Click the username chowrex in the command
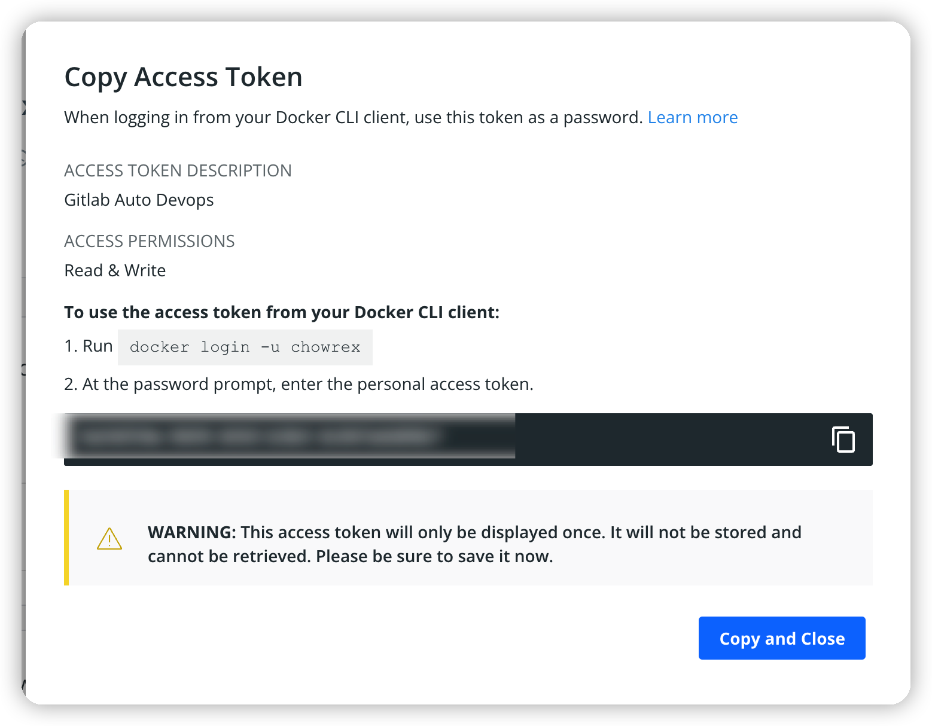This screenshot has height=726, width=932. 325,347
